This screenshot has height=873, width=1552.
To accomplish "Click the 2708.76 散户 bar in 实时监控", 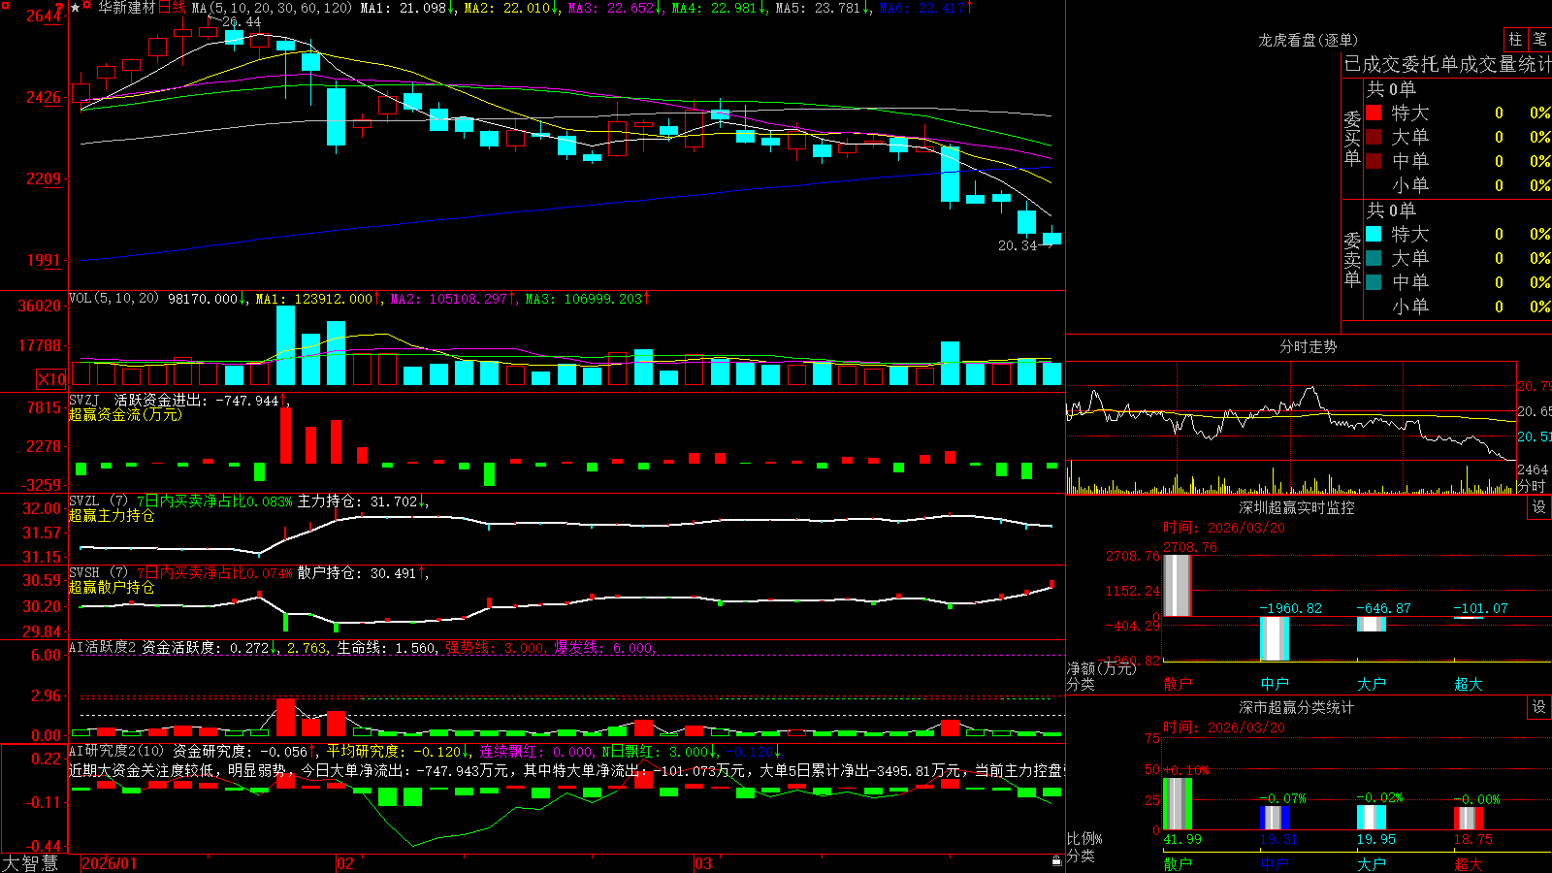I will tap(1178, 585).
